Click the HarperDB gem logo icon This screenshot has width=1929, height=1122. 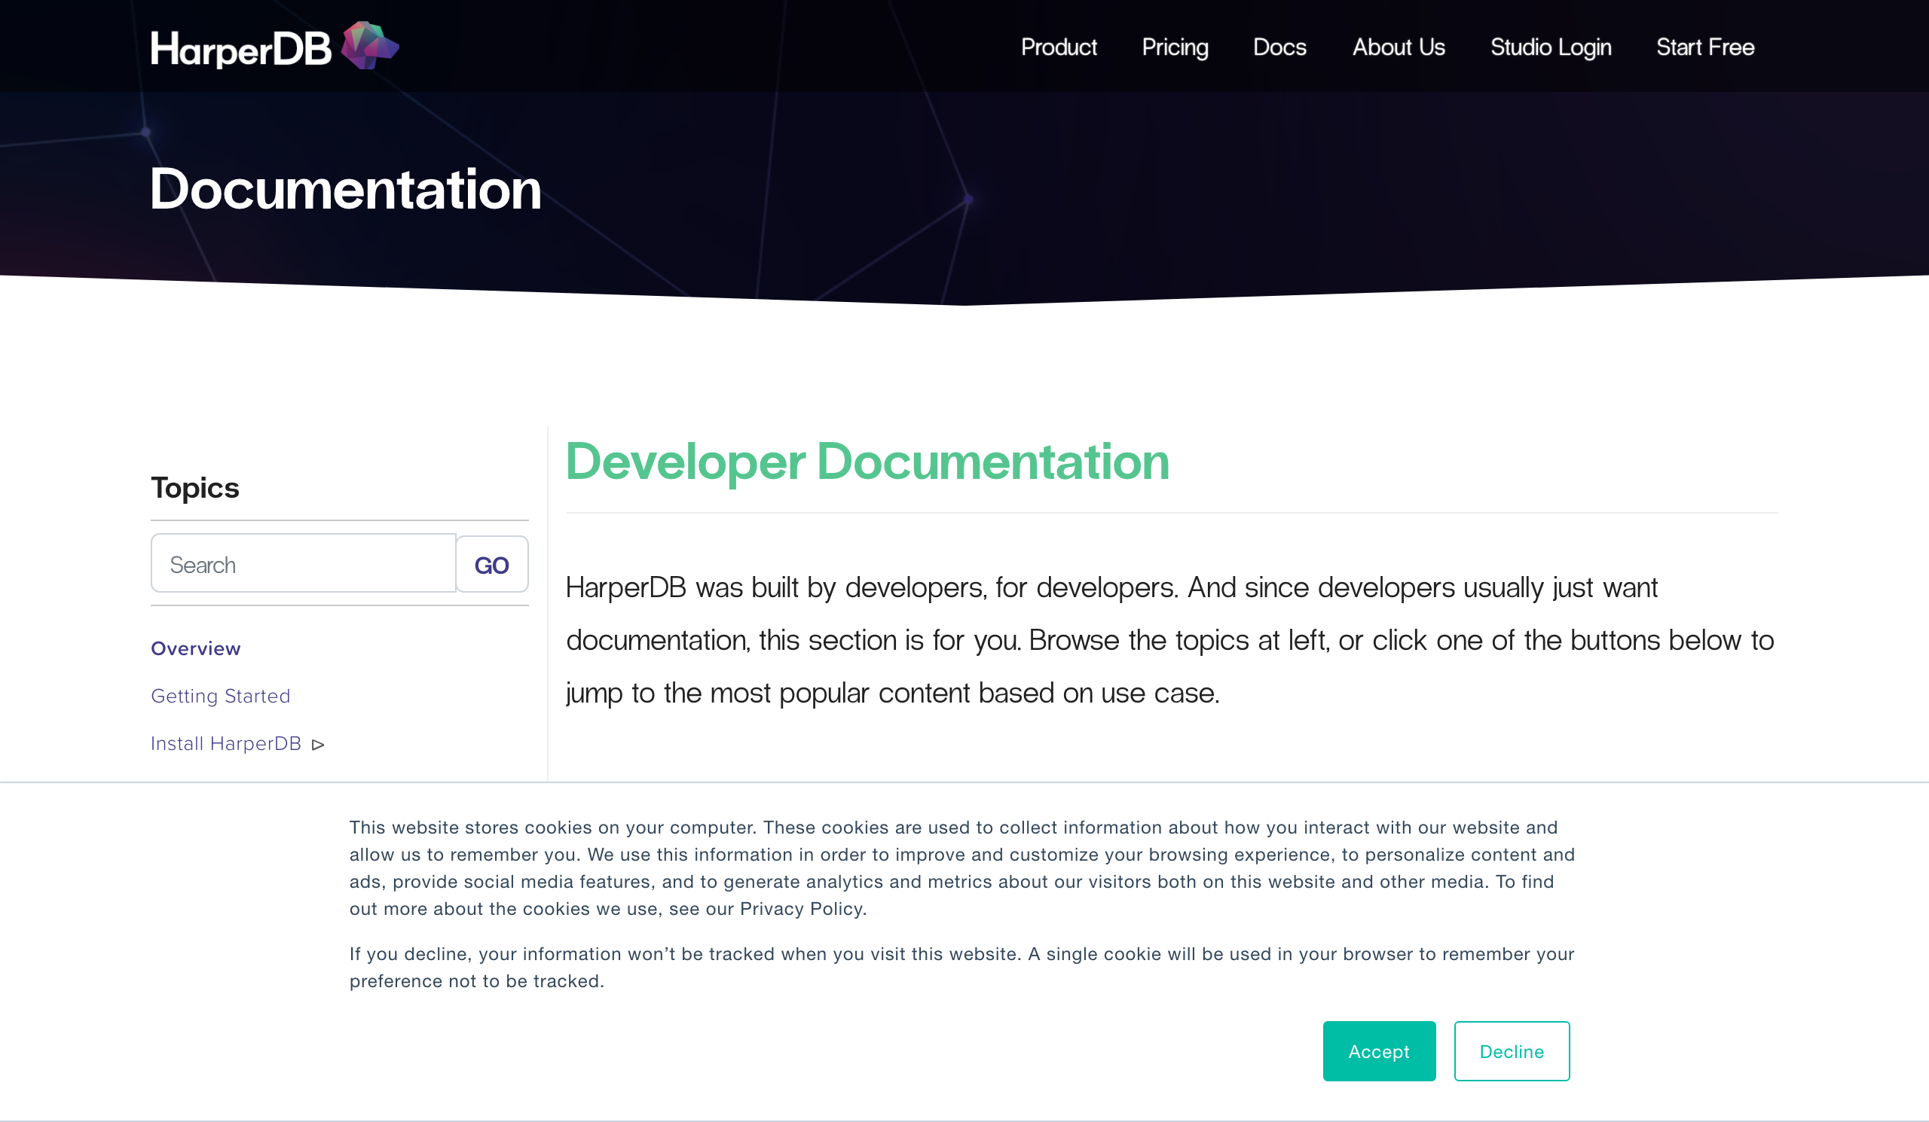pos(369,46)
